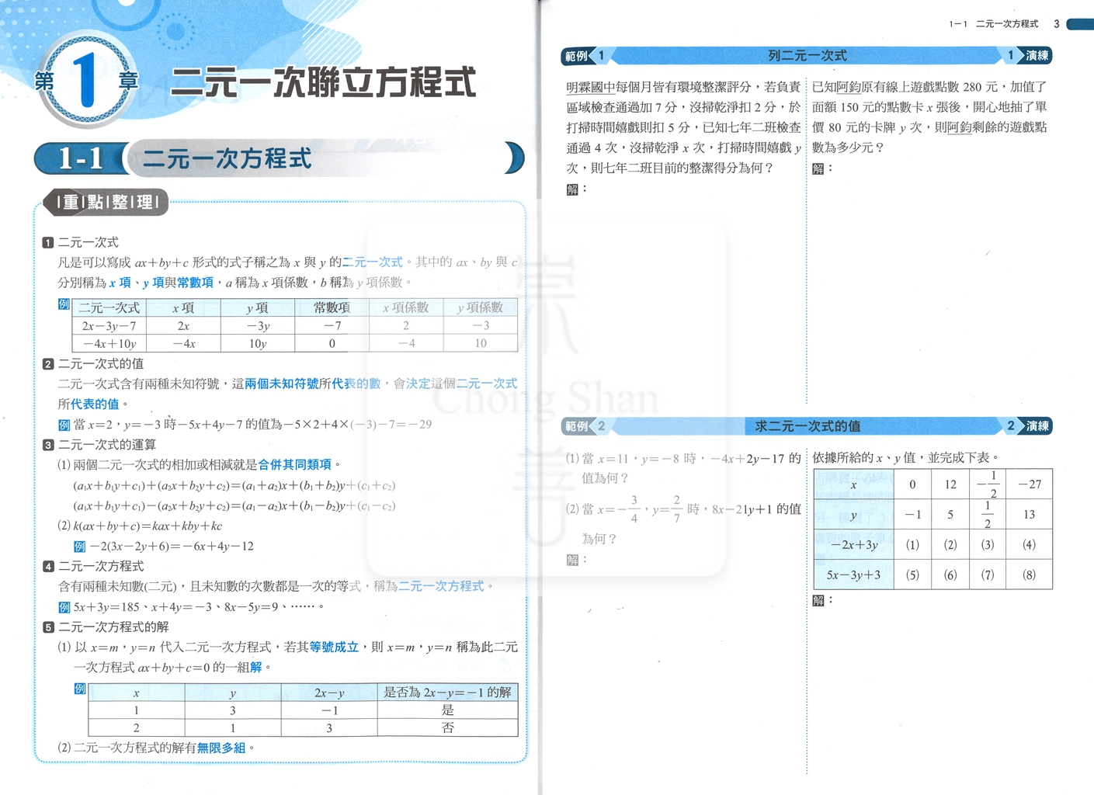Click the formula k(ax+by+c)=kax+kby+kc

148,526
